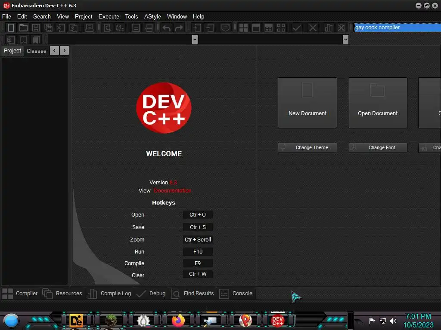Viewport: 441px width, 330px height.
Task: Open the red Documentation link
Action: (x=173, y=190)
